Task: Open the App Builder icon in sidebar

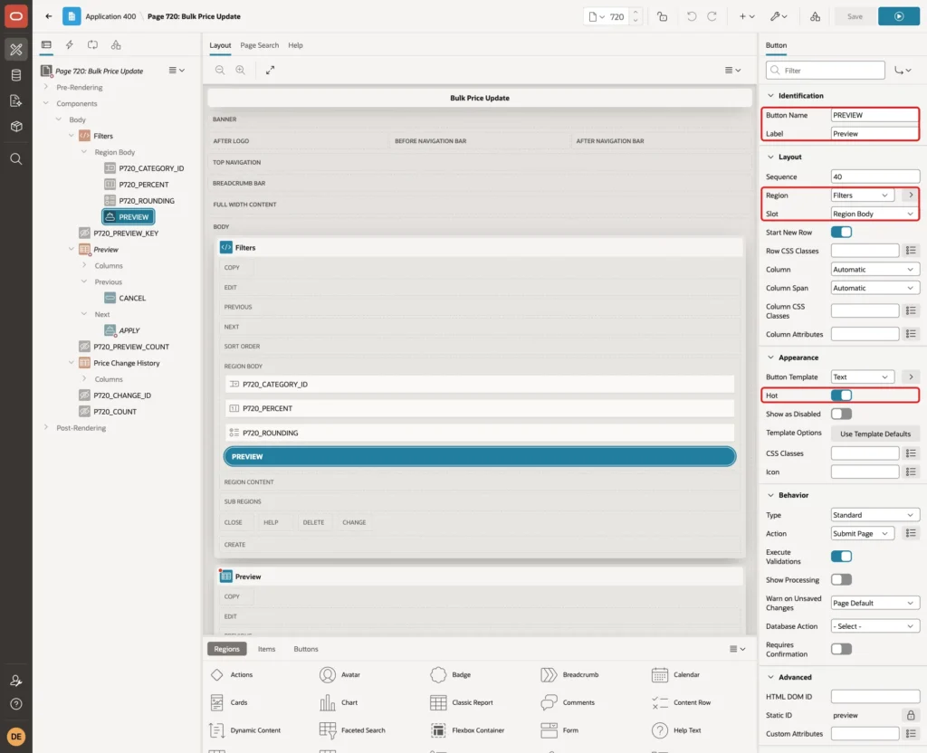Action: click(x=16, y=50)
